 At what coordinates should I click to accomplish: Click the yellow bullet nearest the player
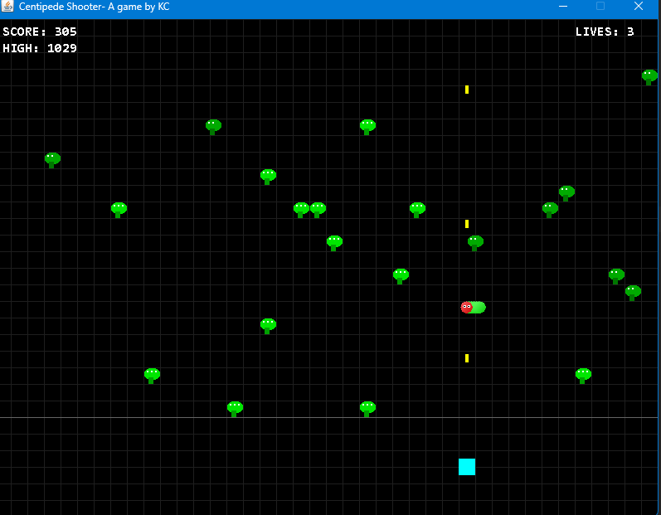[467, 358]
